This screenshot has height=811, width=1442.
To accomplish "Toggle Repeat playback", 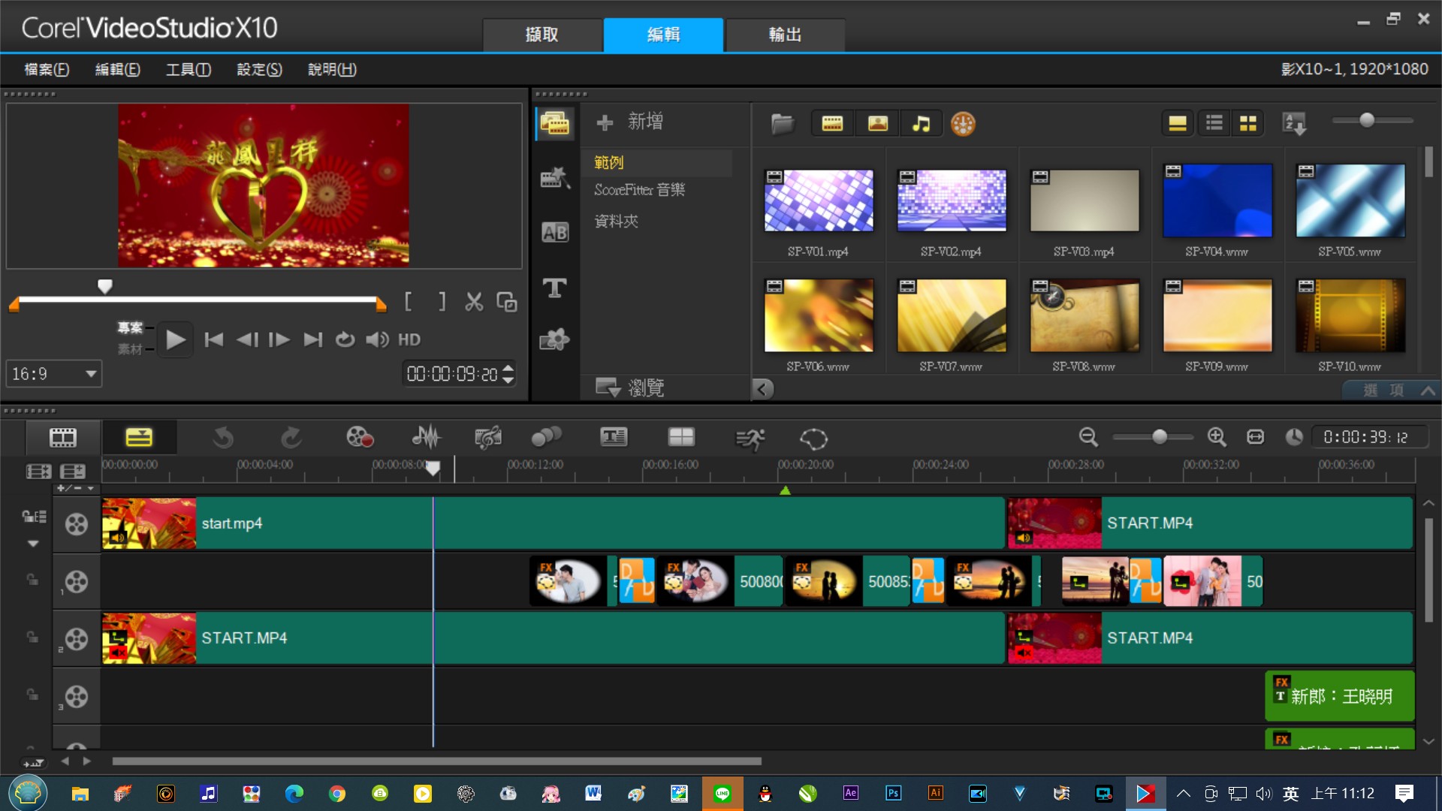I will coord(345,340).
